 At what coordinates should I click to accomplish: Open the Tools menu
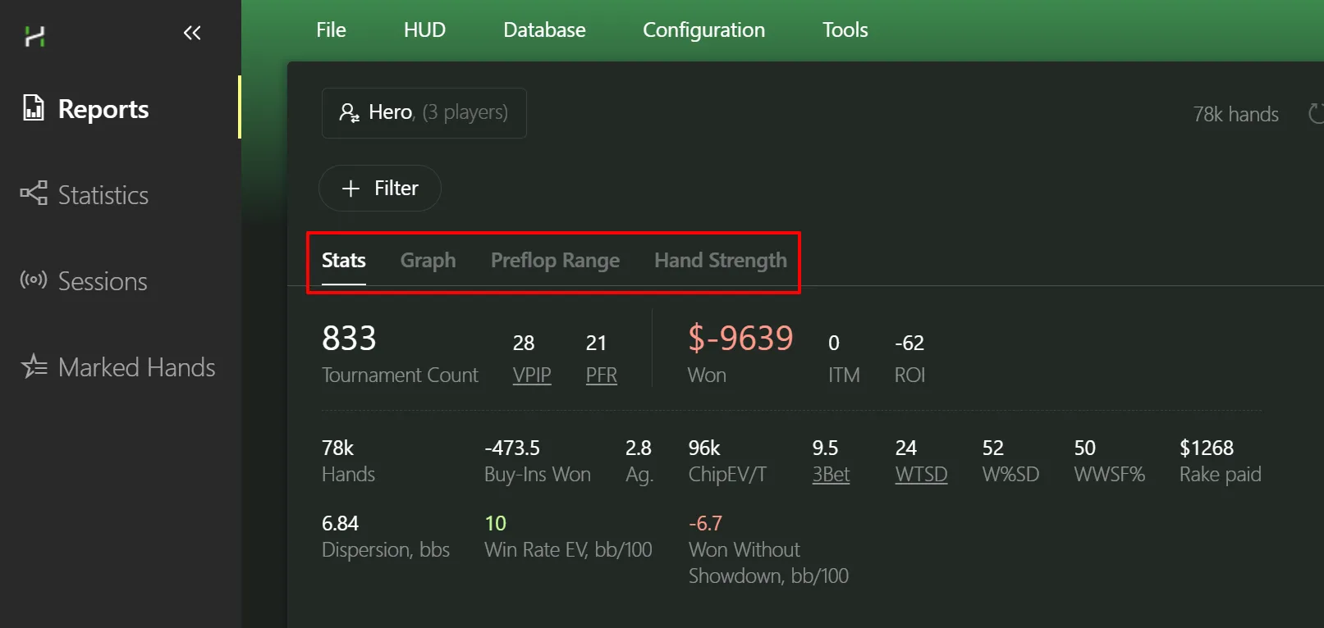click(845, 30)
